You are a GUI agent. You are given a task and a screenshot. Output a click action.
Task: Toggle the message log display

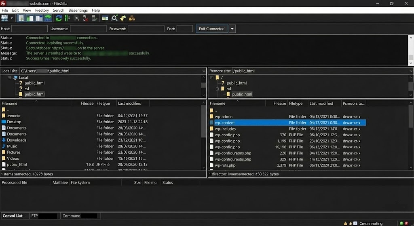pyautogui.click(x=21, y=18)
